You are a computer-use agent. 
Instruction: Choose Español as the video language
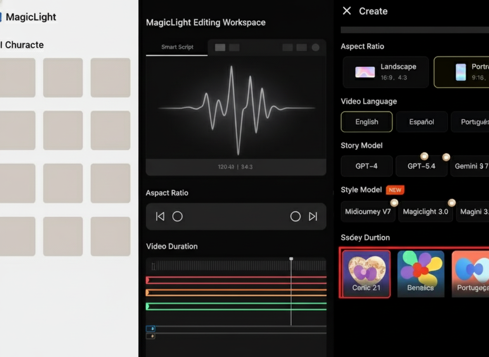422,122
